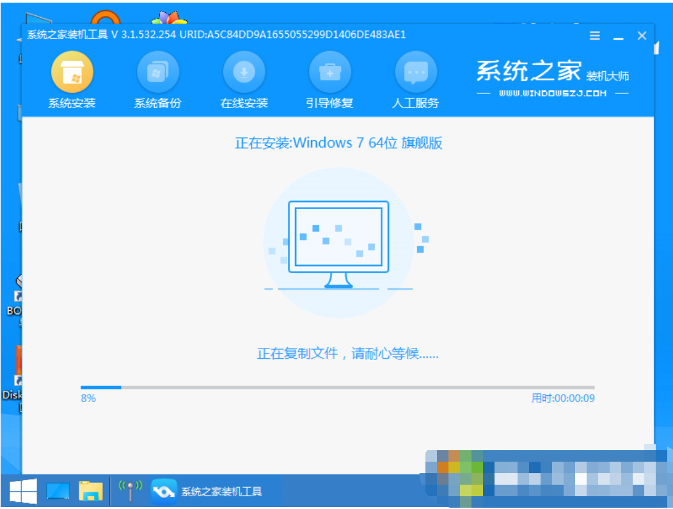Click the installation progress bar
Image resolution: width=673 pixels, height=509 pixels.
point(337,388)
